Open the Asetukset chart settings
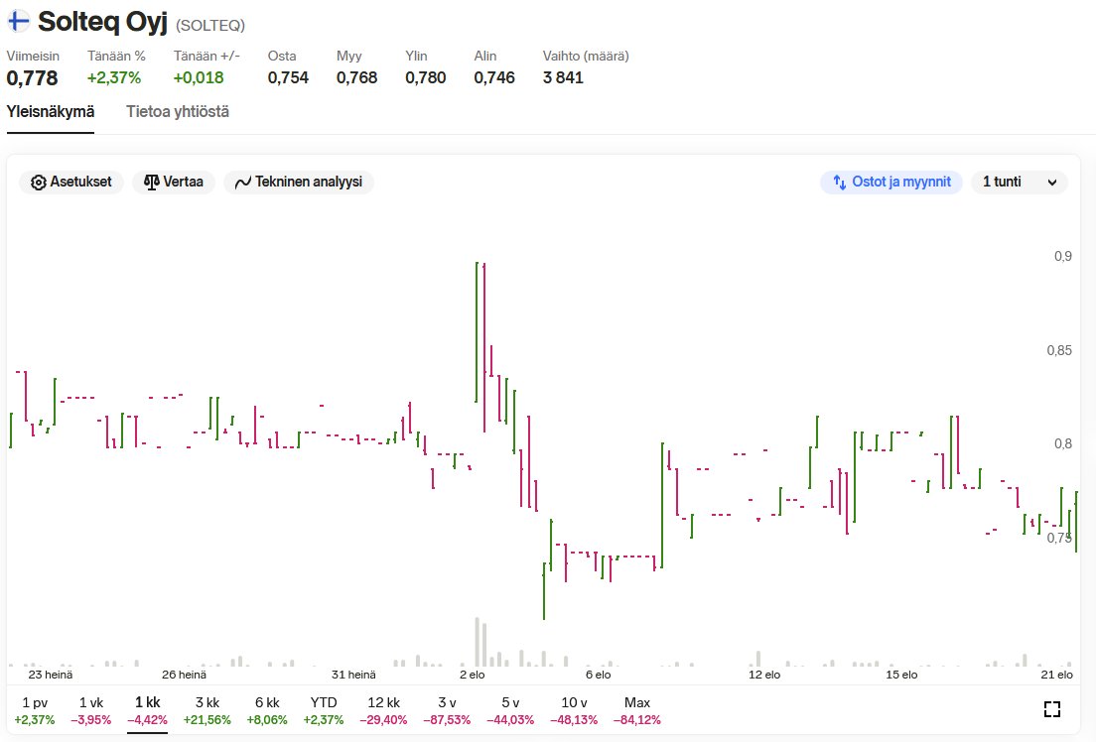The height and width of the screenshot is (742, 1096). (x=71, y=183)
